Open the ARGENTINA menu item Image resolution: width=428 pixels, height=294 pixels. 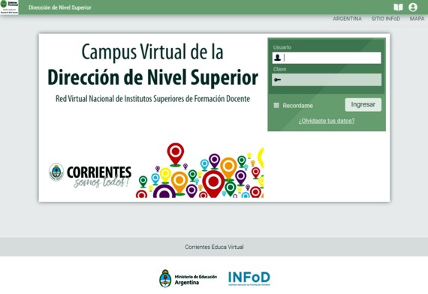click(x=347, y=19)
